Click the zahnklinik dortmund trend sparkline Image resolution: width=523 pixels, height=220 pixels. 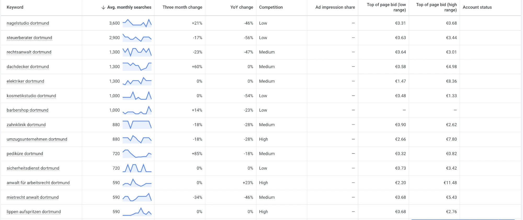coord(137,124)
